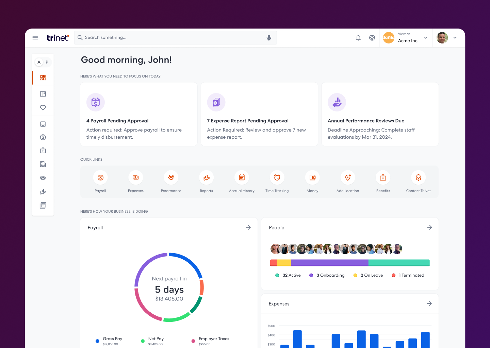Open the hamburger menu

[35, 38]
